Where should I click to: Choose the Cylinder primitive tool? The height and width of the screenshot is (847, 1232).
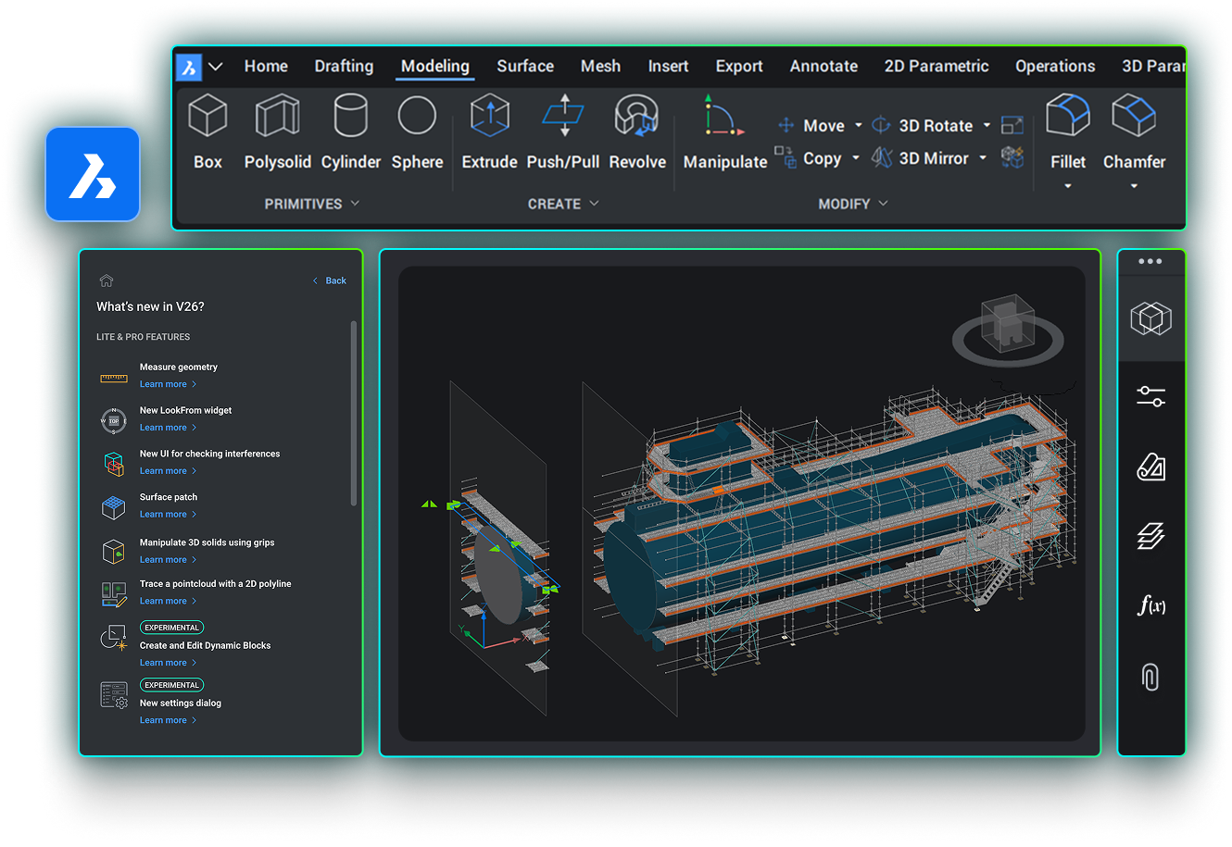pos(350,117)
